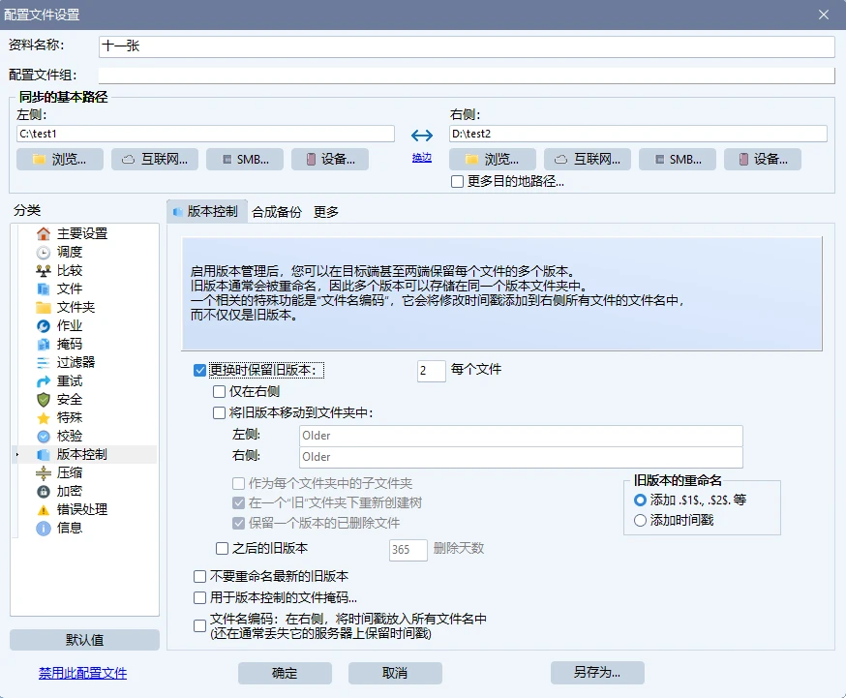This screenshot has height=698, width=846.
Task: Select the 压缩 icon in the category list
Action: [44, 473]
